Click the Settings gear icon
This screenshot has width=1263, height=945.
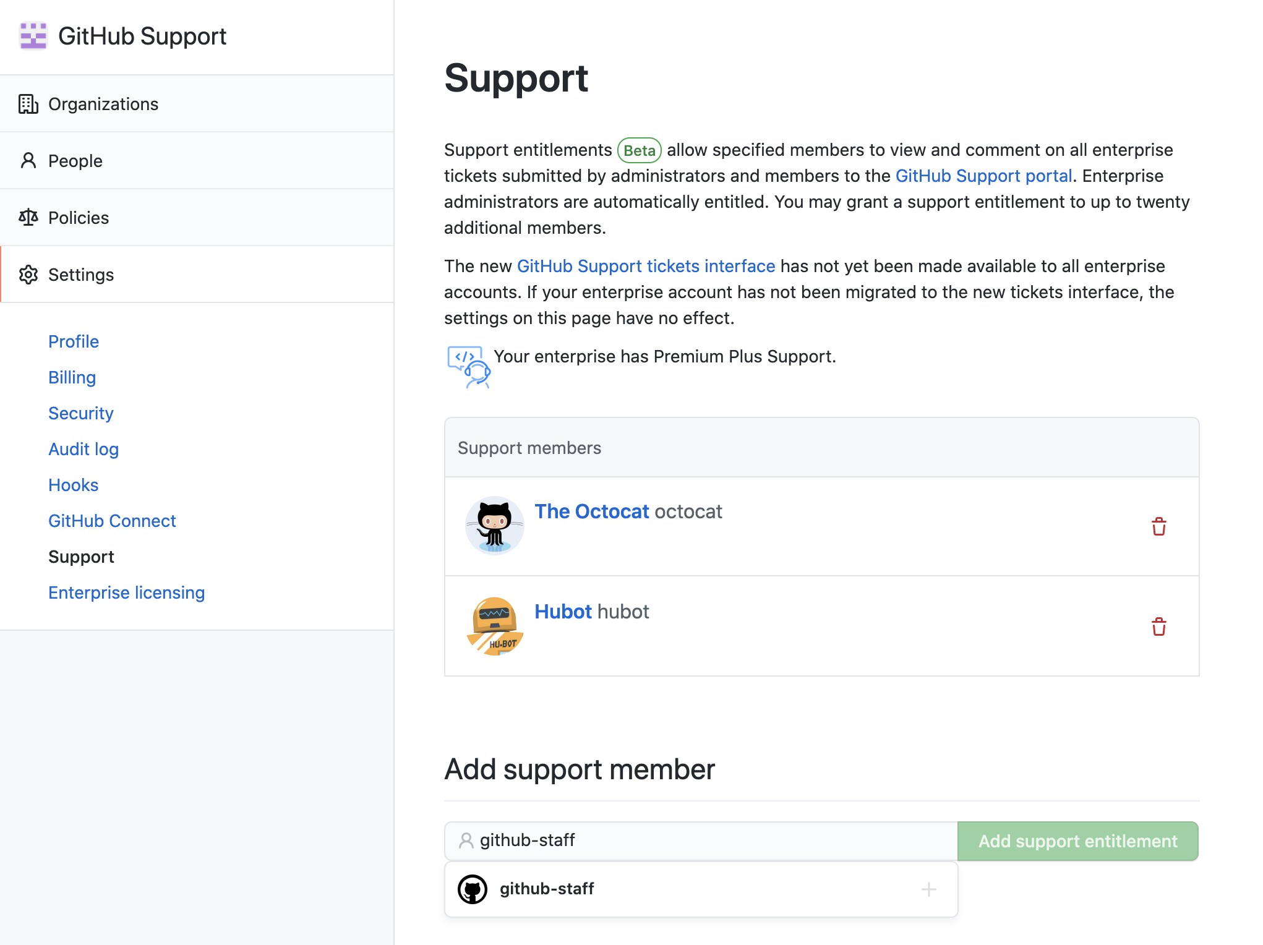pos(28,275)
